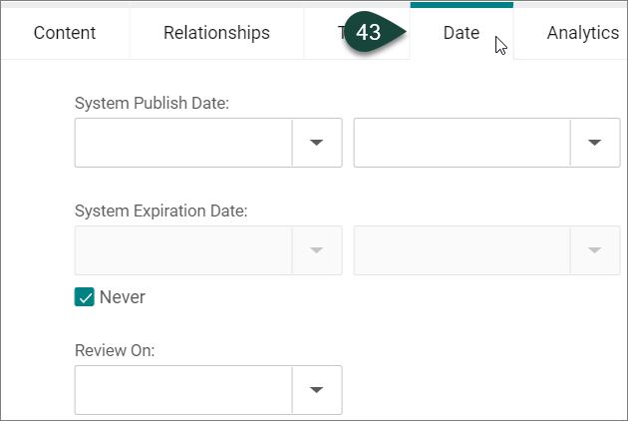Go to the Analytics tab

[582, 33]
